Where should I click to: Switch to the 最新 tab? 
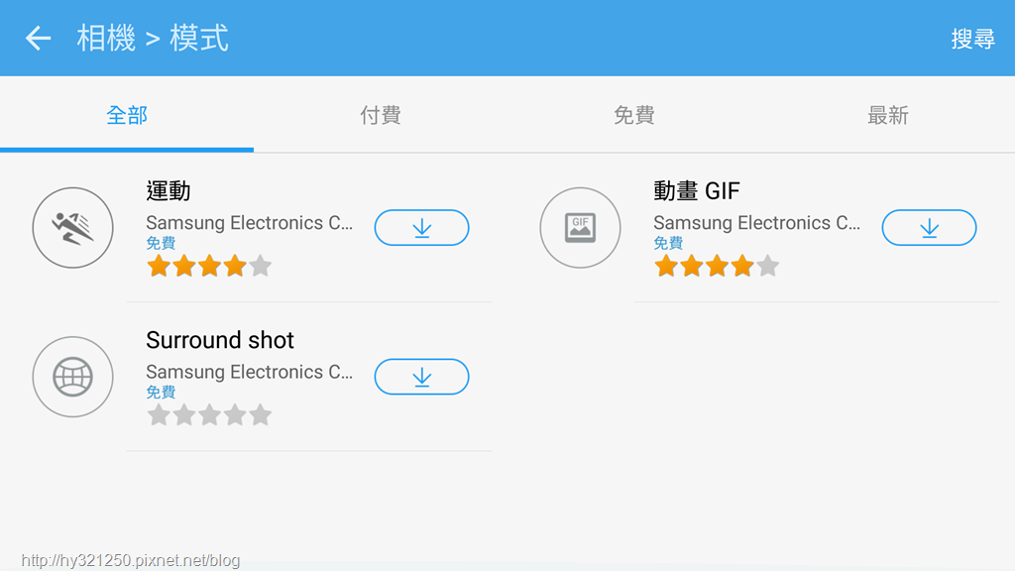(888, 115)
